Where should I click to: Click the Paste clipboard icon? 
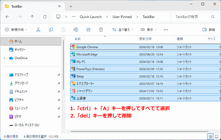(x=63, y=30)
